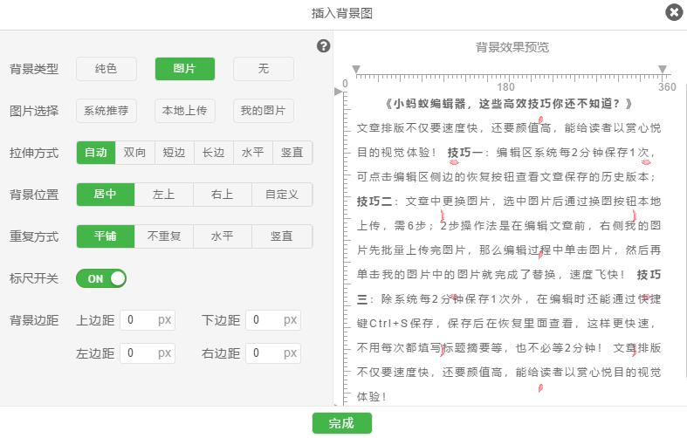Set background position to 右上
Screen dimensions: 687x438
[x=223, y=195]
